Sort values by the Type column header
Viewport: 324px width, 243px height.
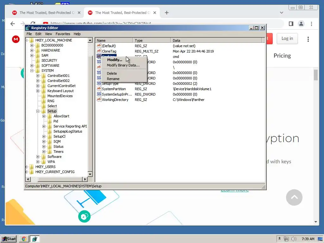[152, 40]
